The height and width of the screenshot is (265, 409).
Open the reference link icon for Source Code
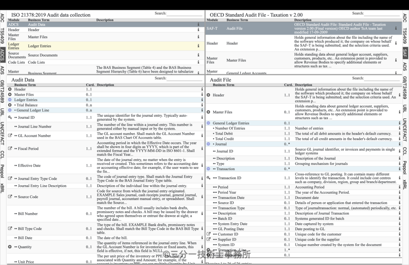pos(10,196)
